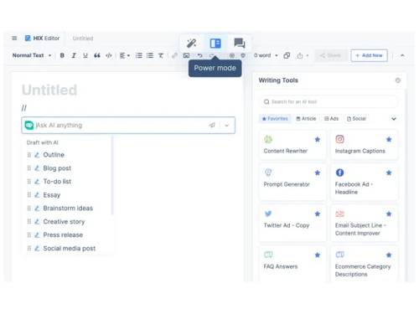Toggle underline formatting
The height and width of the screenshot is (314, 419).
85,55
